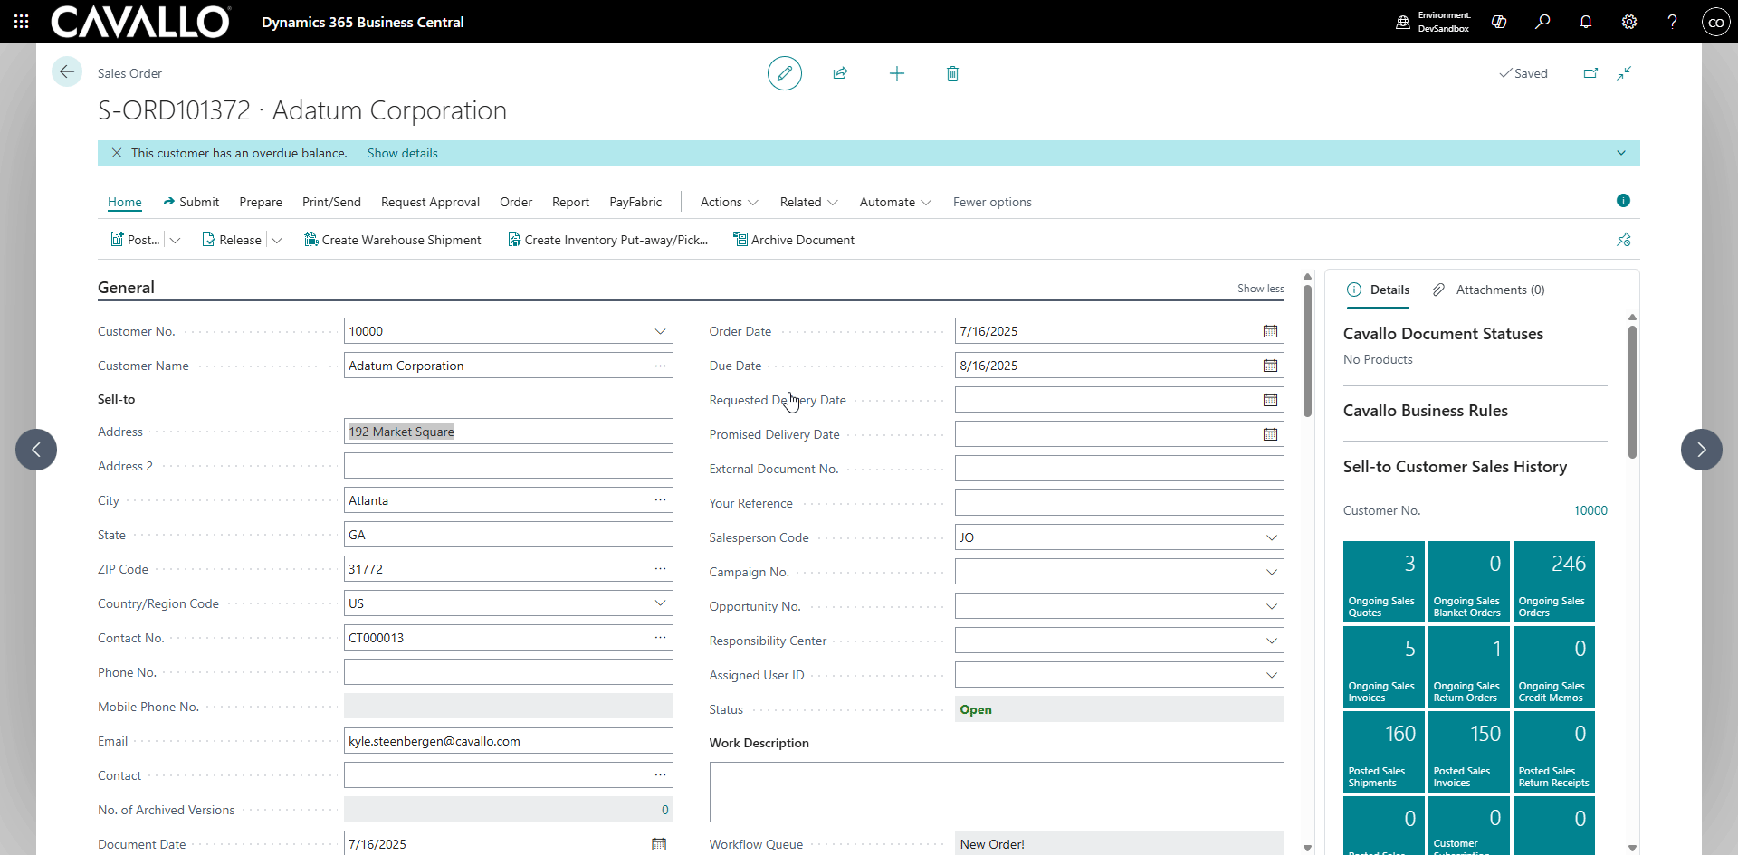The height and width of the screenshot is (855, 1738).
Task: Click the pencil edit icon
Action: [785, 73]
